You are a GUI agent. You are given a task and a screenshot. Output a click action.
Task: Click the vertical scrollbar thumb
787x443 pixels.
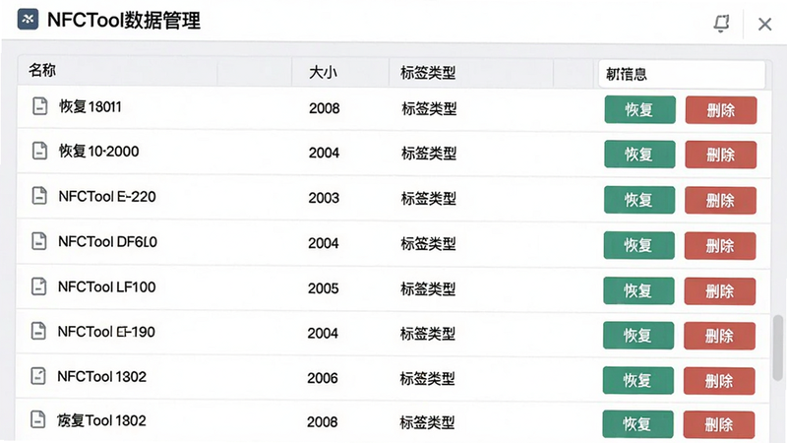point(777,348)
